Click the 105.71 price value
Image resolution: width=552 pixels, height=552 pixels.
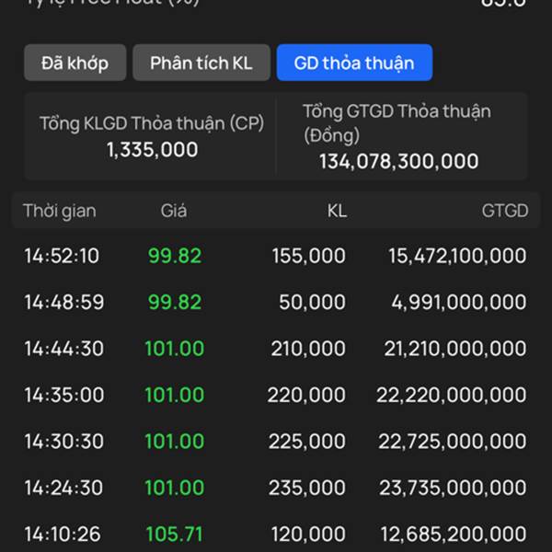tap(174, 534)
